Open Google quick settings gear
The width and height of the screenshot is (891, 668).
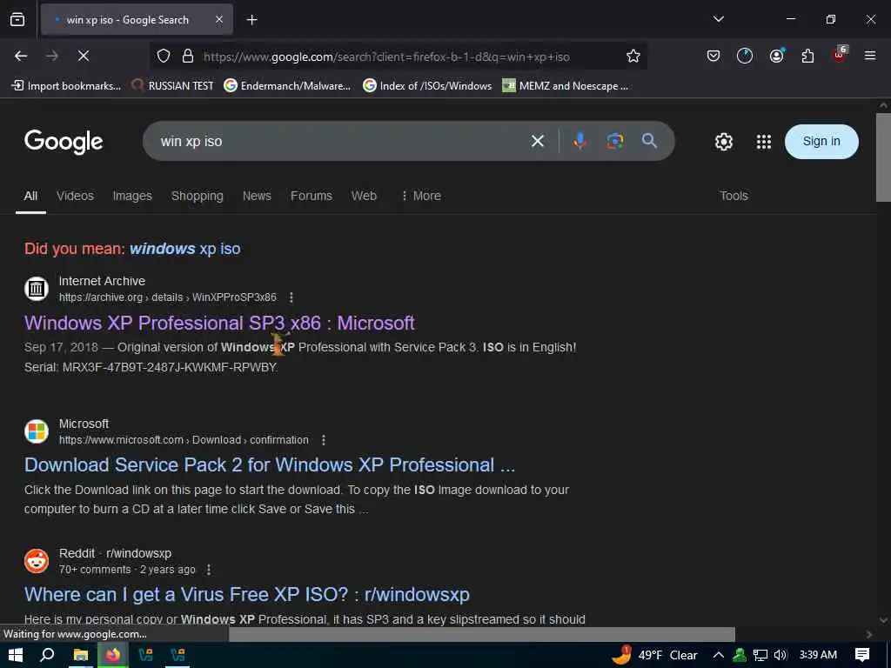tap(723, 142)
